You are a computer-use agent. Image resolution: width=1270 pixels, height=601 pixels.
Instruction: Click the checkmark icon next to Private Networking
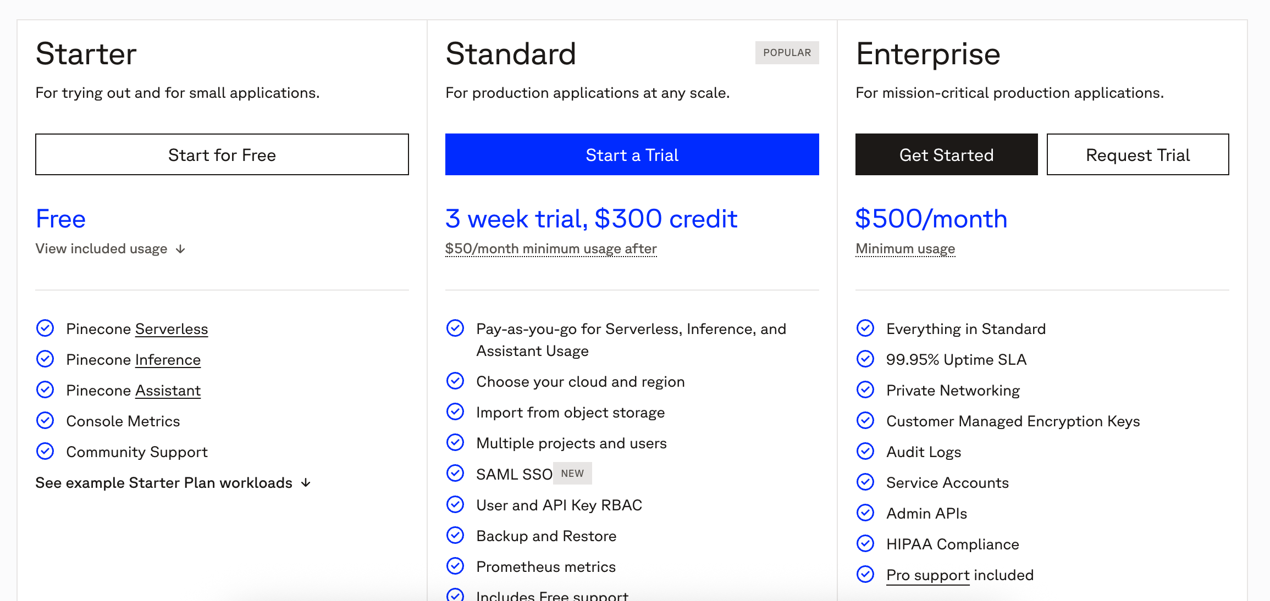point(865,389)
